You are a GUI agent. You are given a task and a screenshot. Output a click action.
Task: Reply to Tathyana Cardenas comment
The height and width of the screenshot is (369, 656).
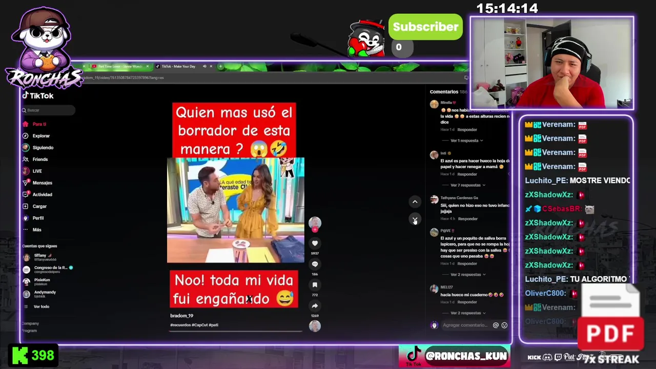coord(467,219)
